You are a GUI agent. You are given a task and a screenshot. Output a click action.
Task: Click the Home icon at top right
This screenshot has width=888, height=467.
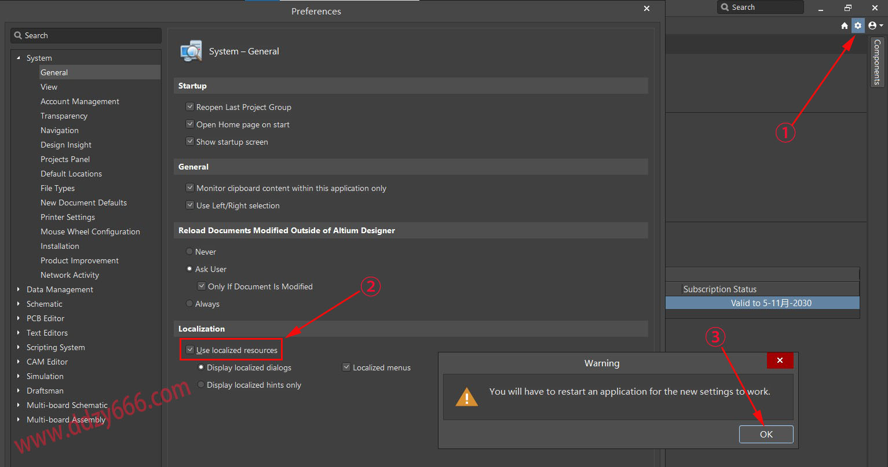(x=845, y=25)
